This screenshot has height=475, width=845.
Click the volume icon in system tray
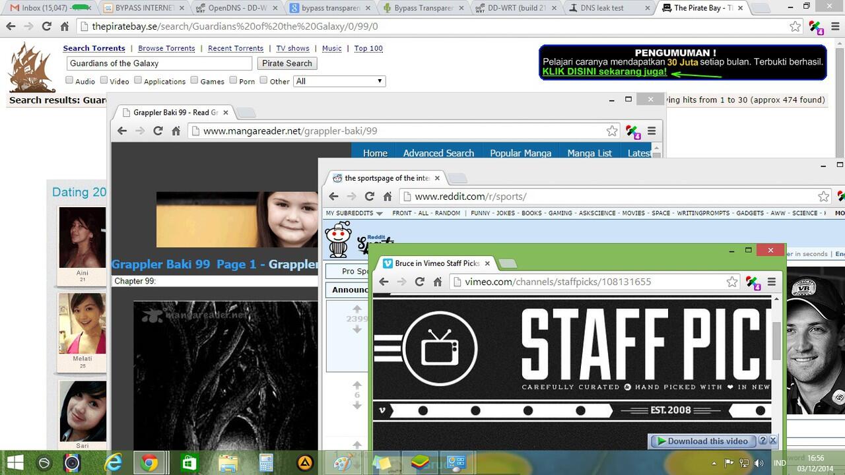759,463
